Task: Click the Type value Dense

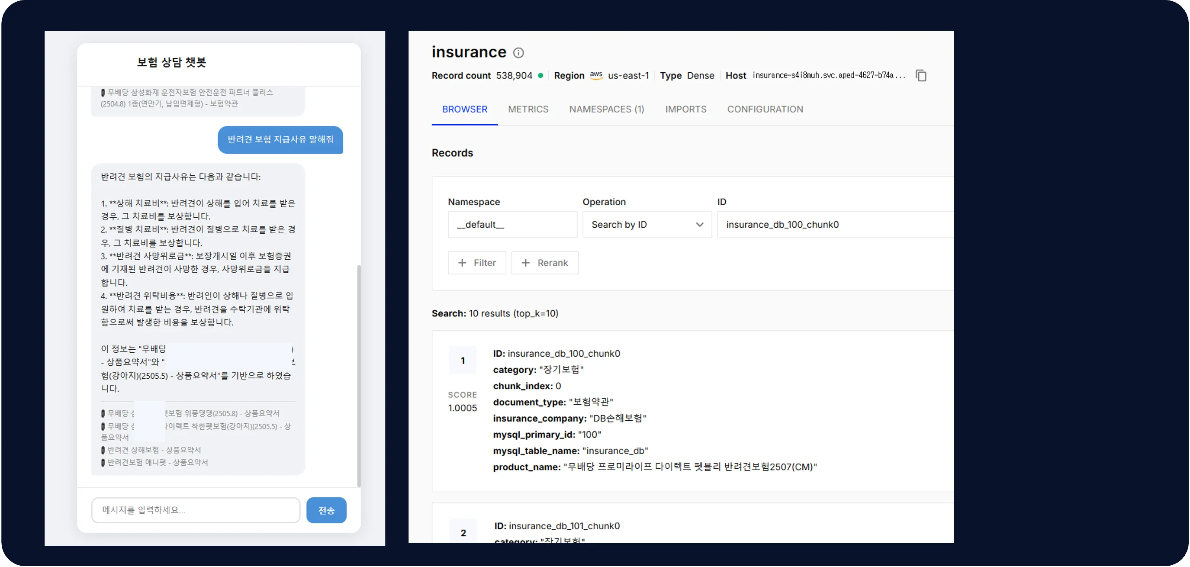Action: 700,75
